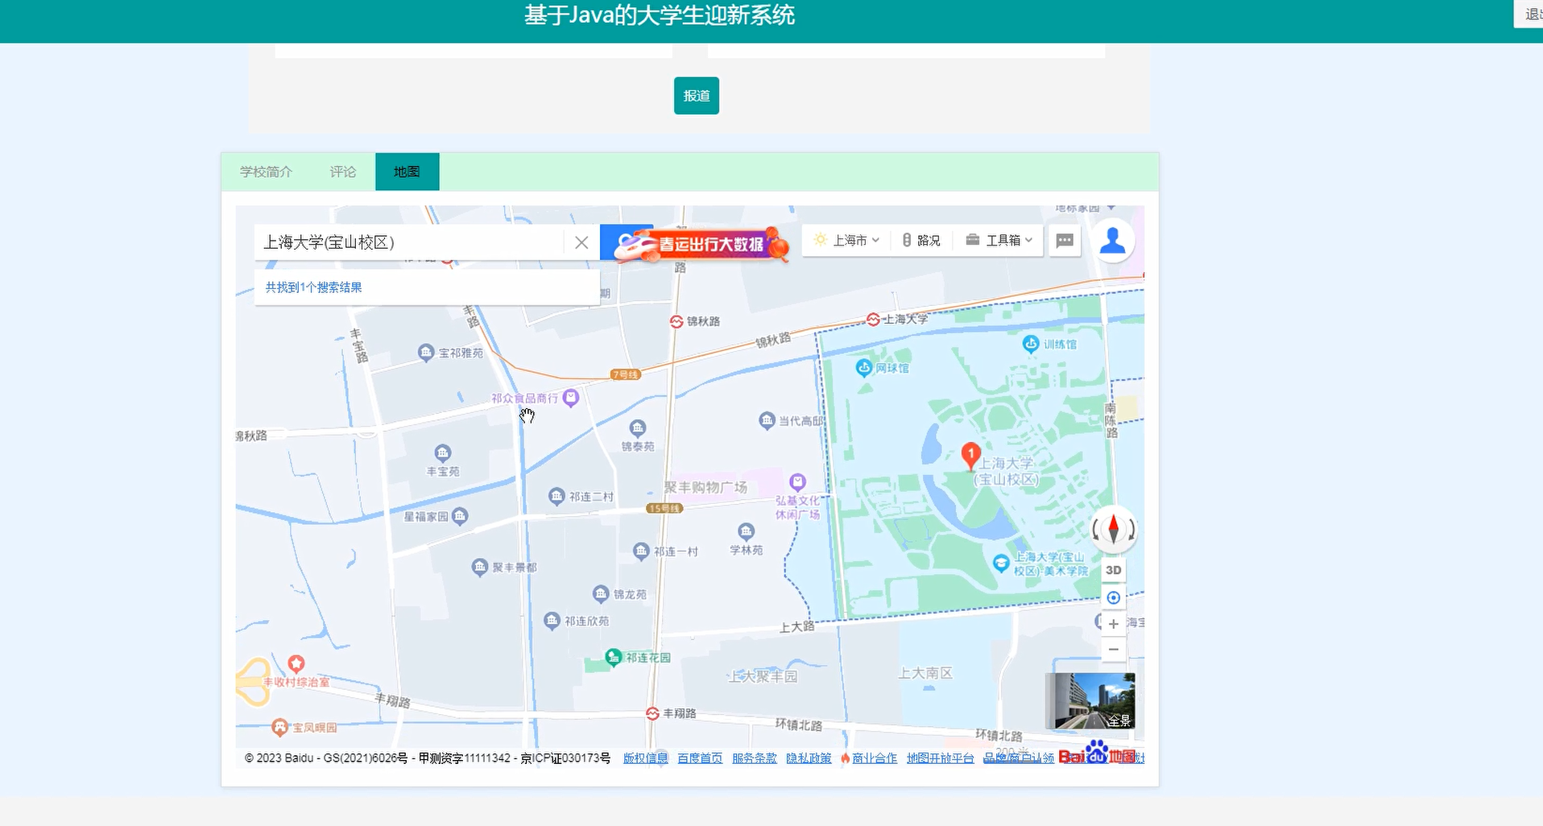This screenshot has width=1543, height=826.
Task: Open the 隐私政策 link
Action: tap(809, 758)
